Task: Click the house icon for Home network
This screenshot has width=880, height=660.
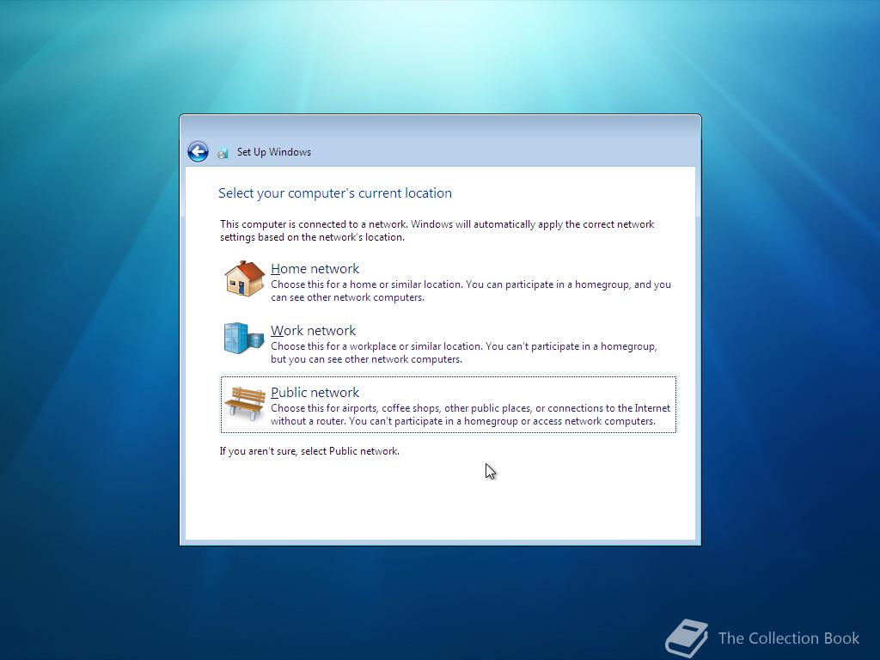Action: 245,278
